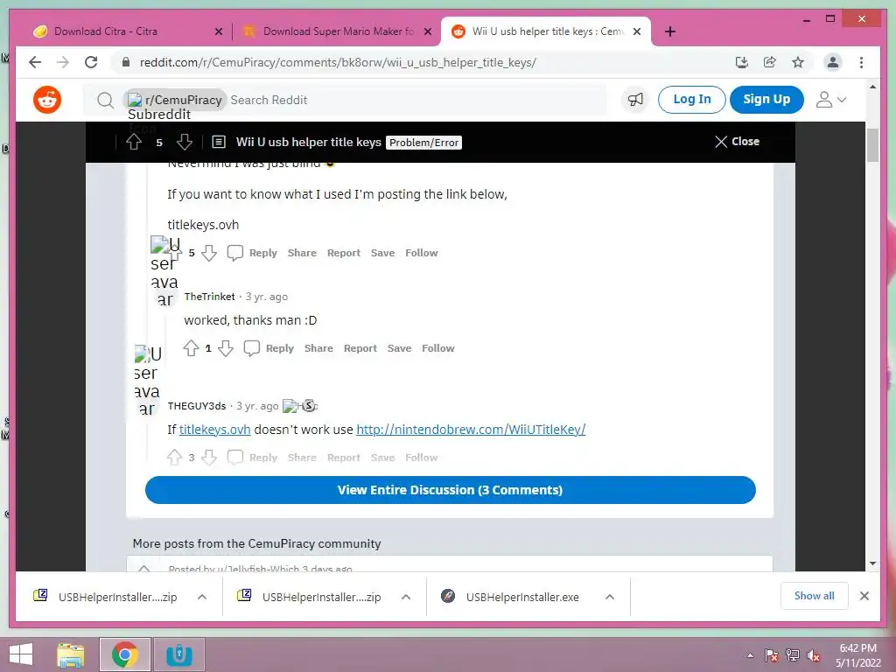Go back to the previous page

tap(35, 62)
